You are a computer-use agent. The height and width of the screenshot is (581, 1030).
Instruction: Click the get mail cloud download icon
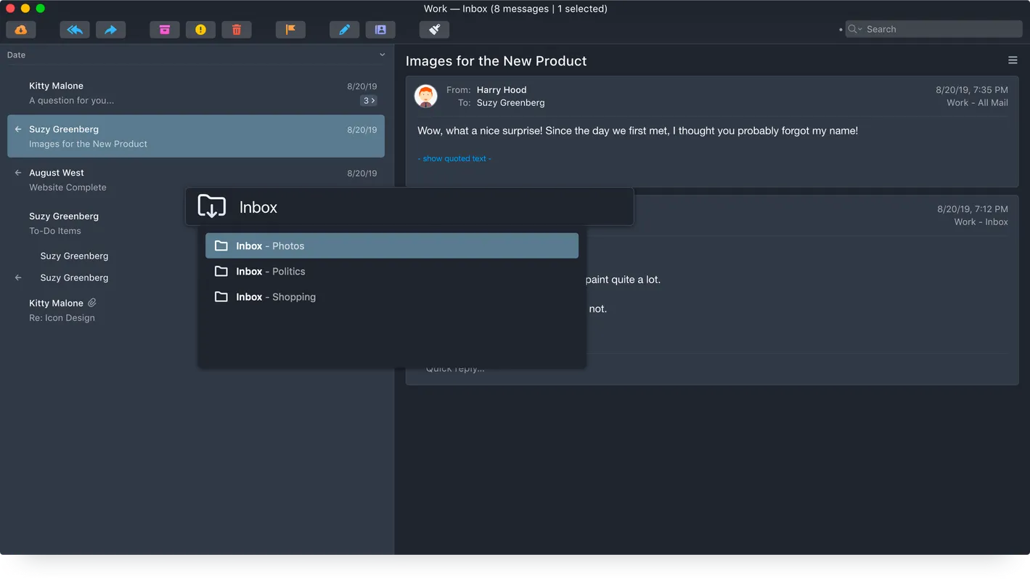[21, 30]
